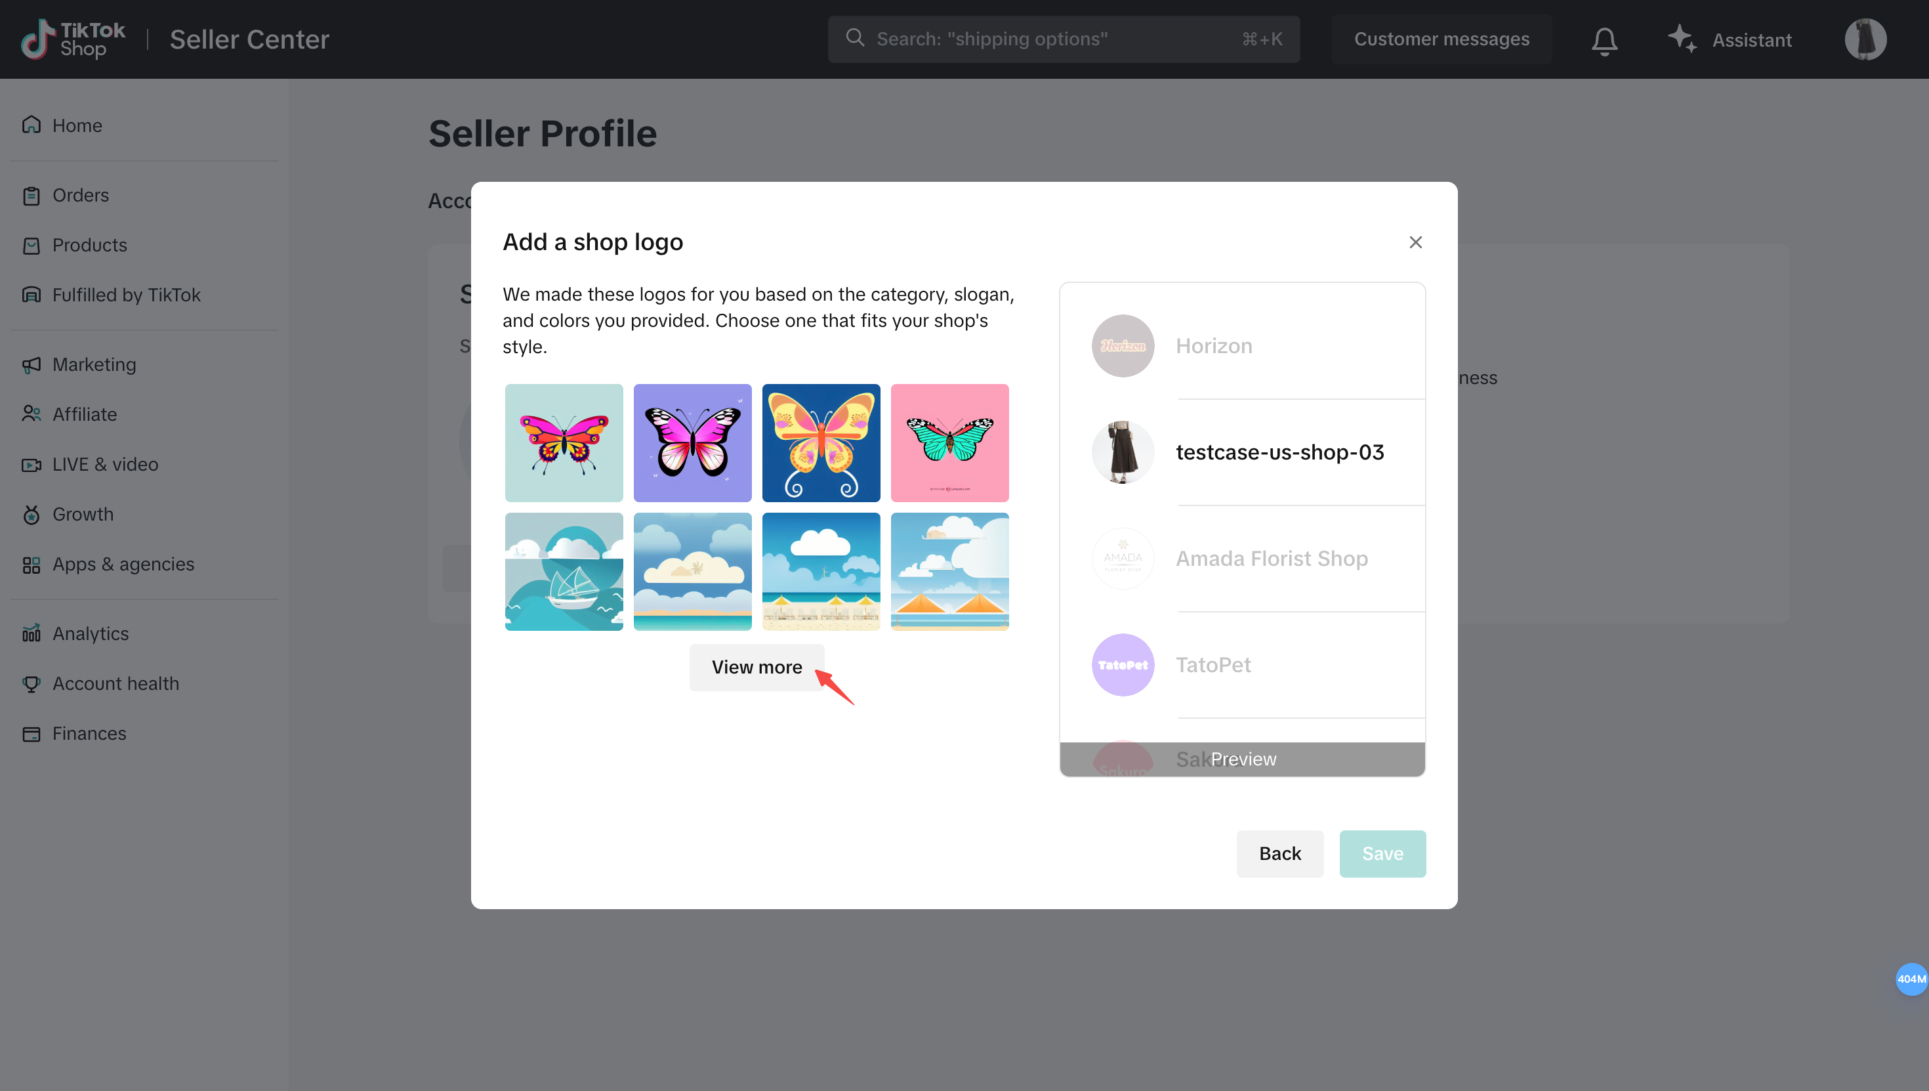
Task: Click the profile avatar in header
Action: pos(1865,39)
